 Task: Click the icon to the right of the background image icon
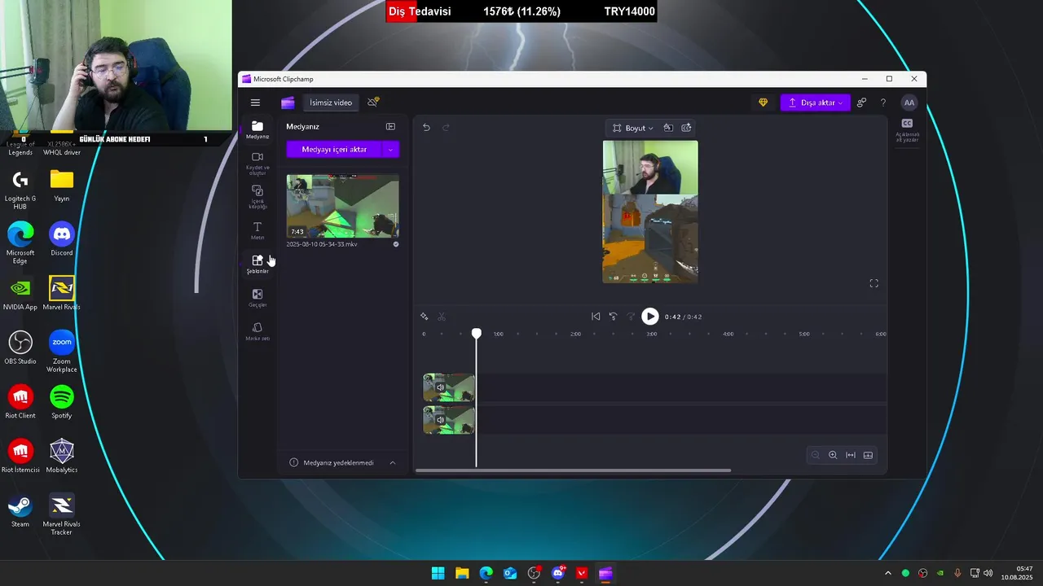pos(686,128)
